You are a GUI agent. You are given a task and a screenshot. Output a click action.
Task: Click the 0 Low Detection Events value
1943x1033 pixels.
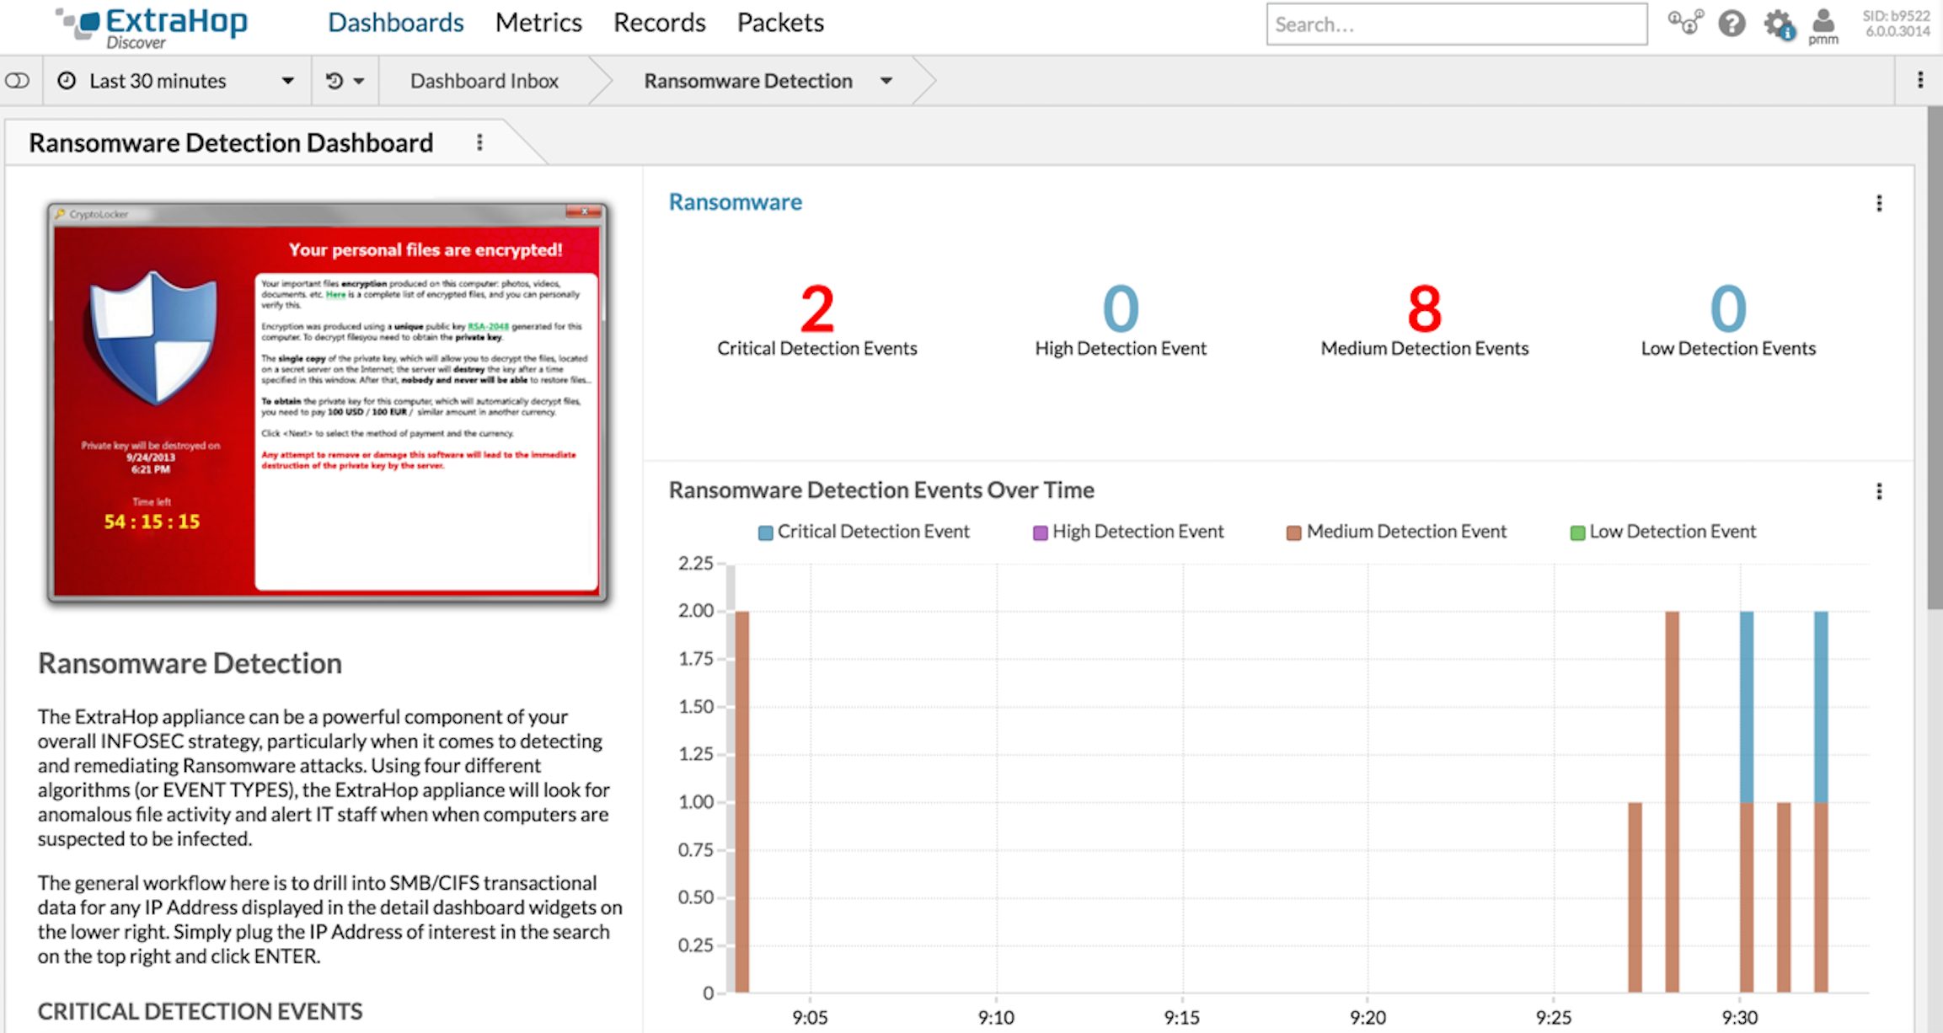(1728, 309)
